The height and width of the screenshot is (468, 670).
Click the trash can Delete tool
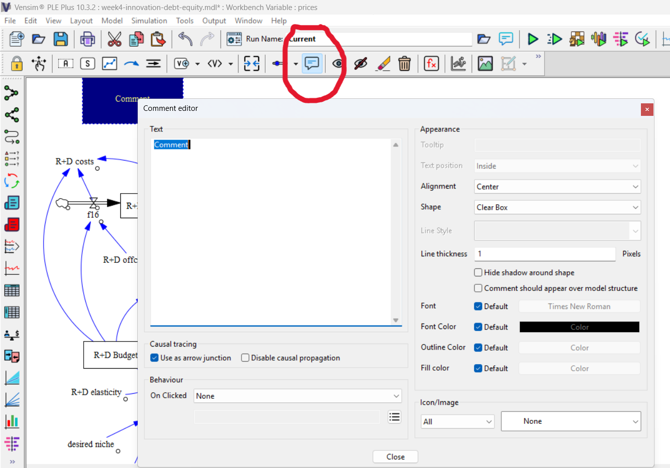point(404,64)
